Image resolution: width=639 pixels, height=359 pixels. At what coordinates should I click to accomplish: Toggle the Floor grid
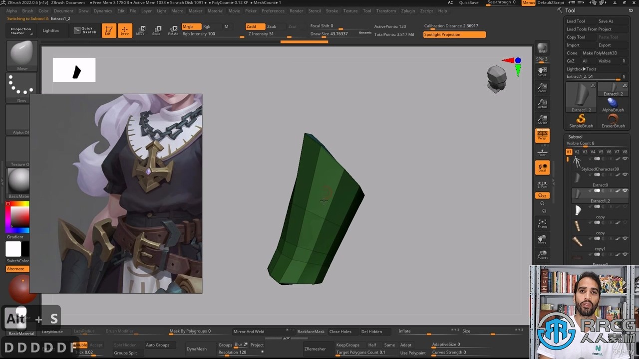coord(542,152)
